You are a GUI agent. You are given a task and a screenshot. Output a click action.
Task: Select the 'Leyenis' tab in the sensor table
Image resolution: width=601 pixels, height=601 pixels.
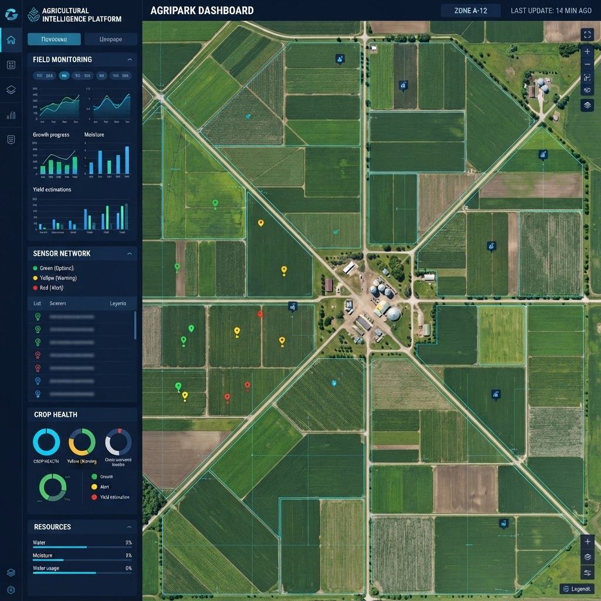click(x=118, y=303)
